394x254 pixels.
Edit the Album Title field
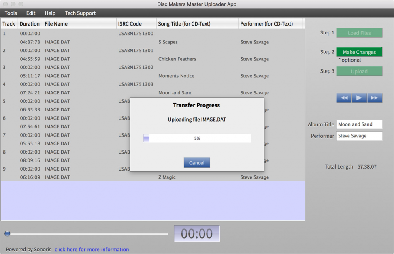pyautogui.click(x=359, y=124)
